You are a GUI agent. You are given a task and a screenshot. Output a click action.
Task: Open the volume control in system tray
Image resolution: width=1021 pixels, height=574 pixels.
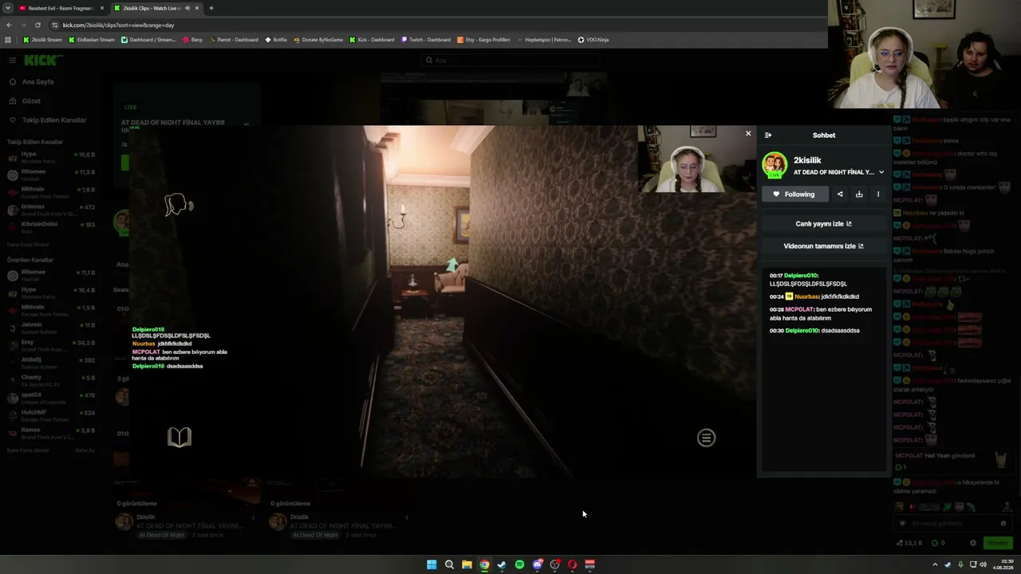(983, 564)
